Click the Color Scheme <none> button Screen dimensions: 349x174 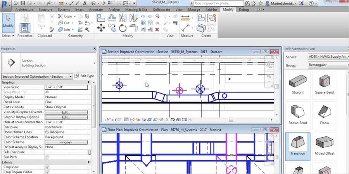tap(66, 142)
